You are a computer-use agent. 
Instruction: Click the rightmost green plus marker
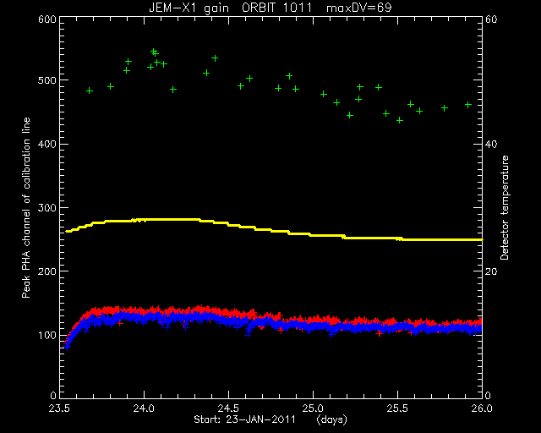(468, 105)
